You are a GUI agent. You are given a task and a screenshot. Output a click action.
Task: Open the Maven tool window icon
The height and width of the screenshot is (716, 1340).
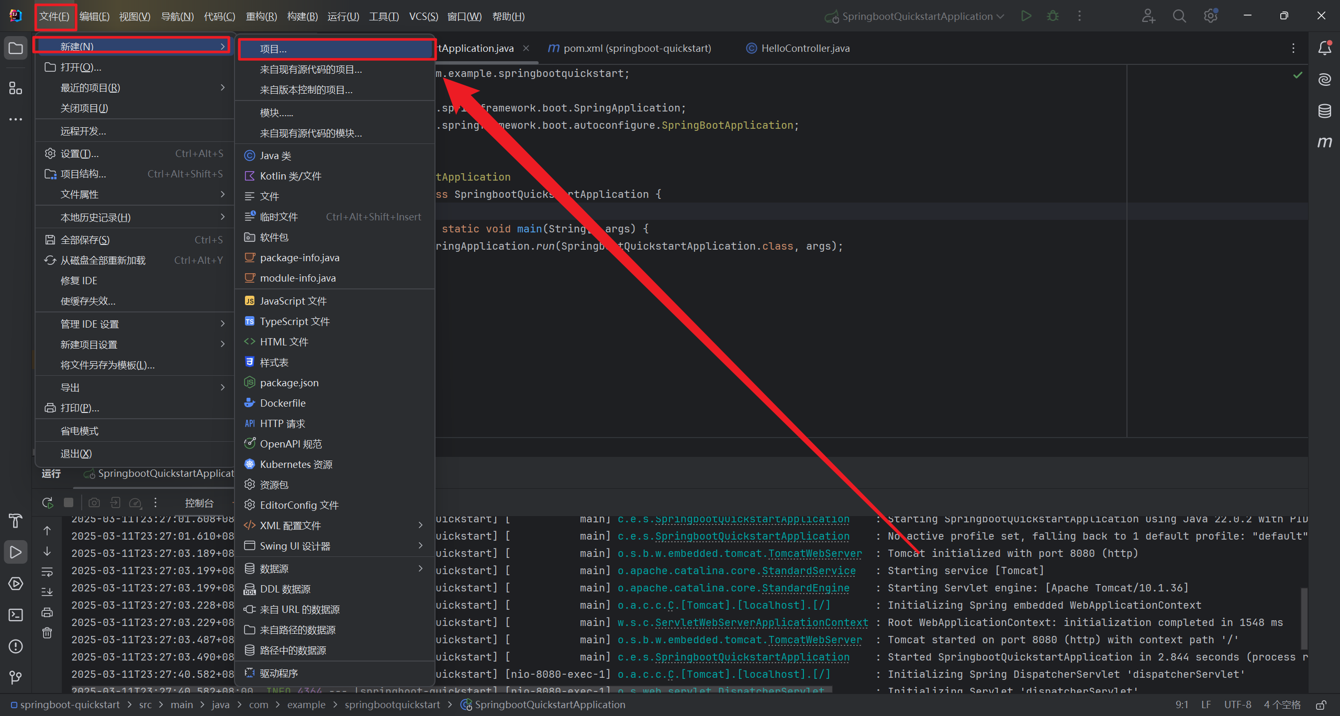[x=1324, y=142]
